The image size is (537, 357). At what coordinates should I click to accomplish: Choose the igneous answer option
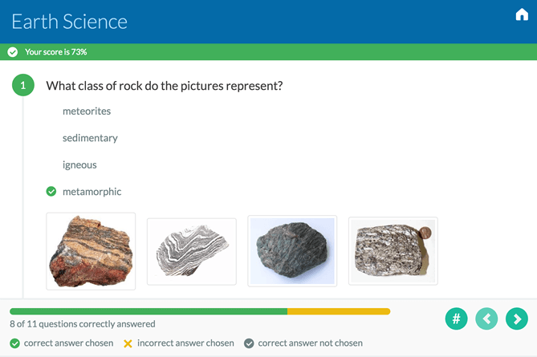(x=79, y=164)
